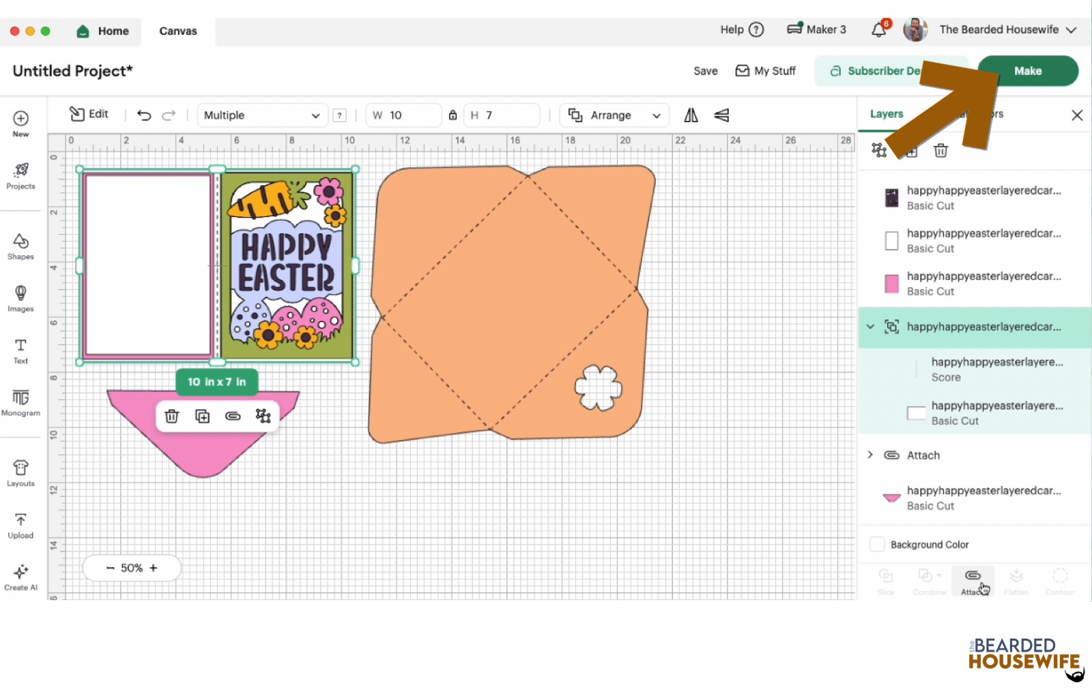The height and width of the screenshot is (694, 1092).
Task: Open The Bearded Housewife account menu
Action: 1008,29
